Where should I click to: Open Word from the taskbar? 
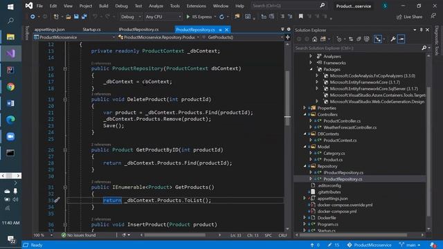tap(10, 103)
